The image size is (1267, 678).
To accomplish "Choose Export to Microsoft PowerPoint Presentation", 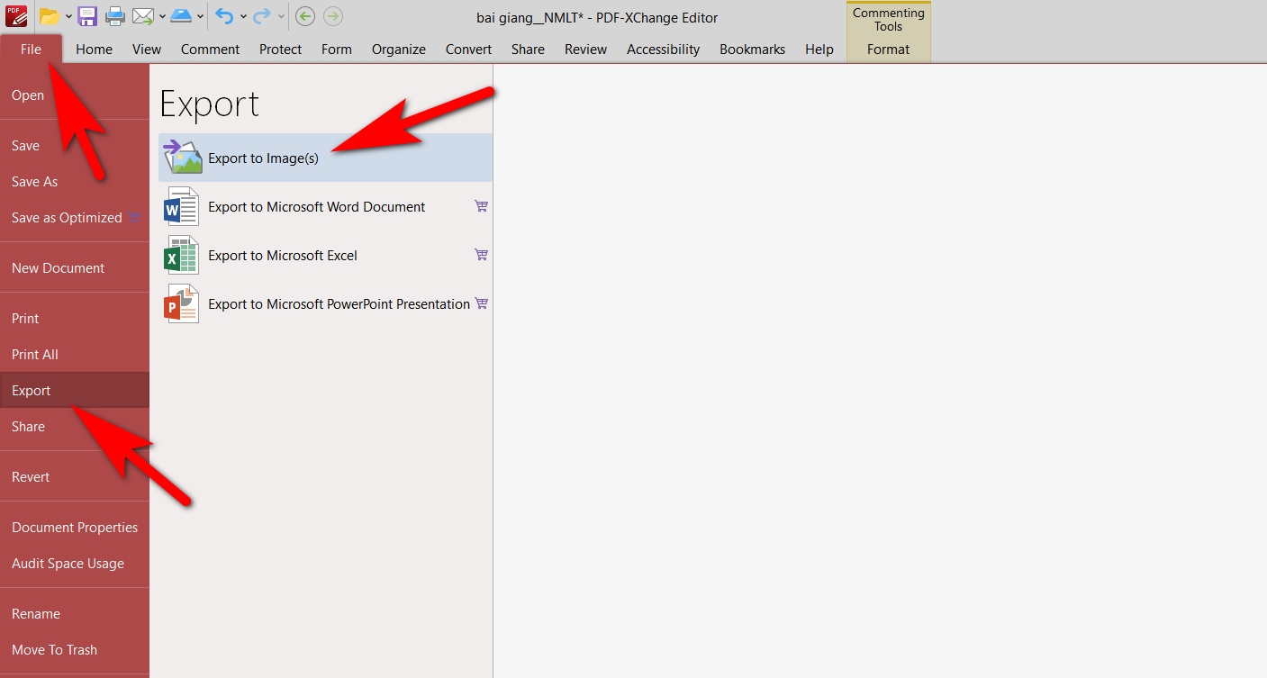I will click(x=325, y=303).
